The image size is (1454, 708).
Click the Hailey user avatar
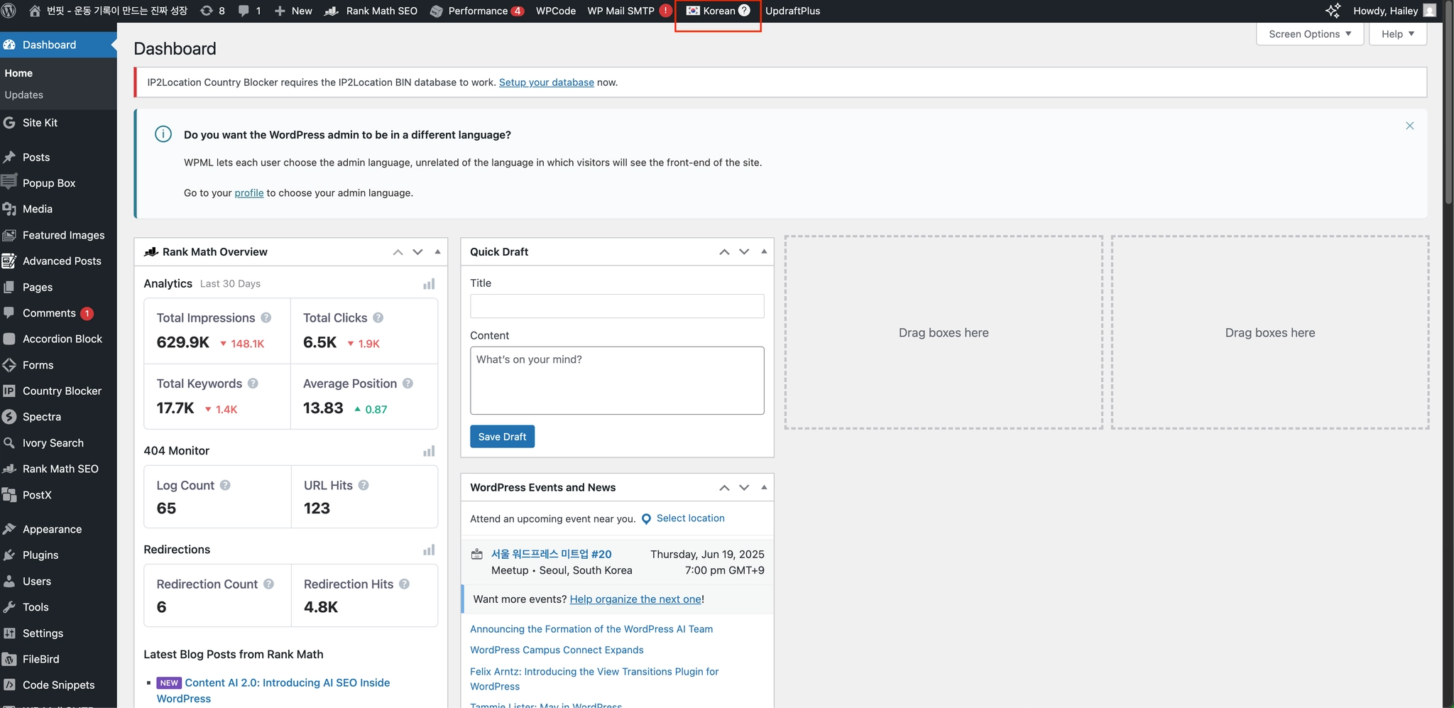click(x=1430, y=11)
